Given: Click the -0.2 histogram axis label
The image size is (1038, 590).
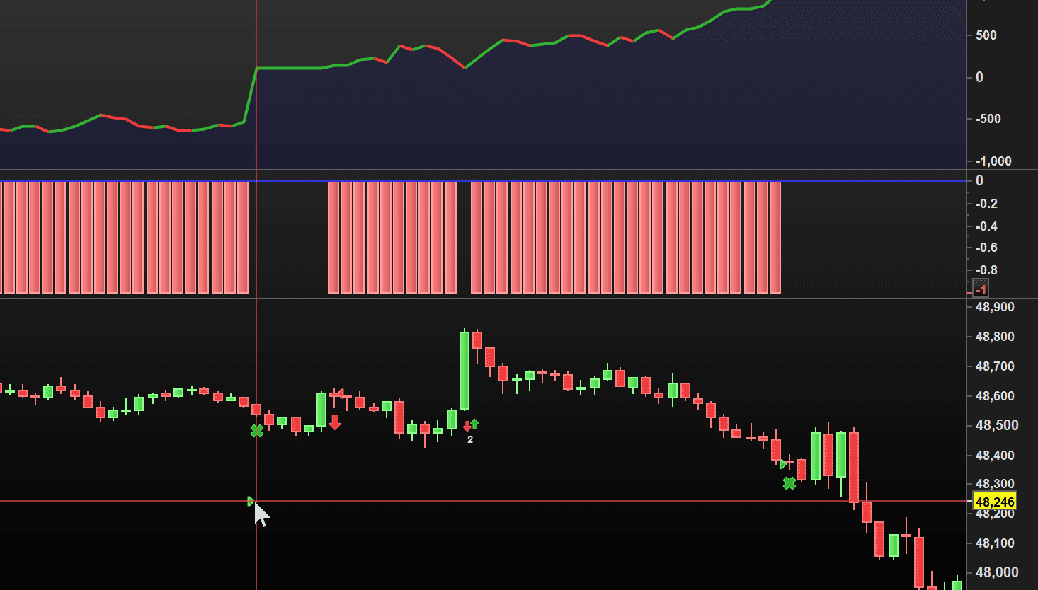Looking at the screenshot, I should click(986, 204).
